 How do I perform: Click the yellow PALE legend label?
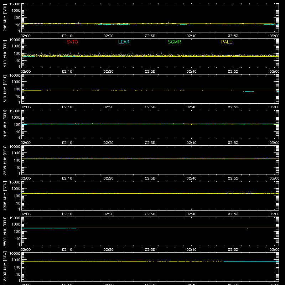(227, 42)
